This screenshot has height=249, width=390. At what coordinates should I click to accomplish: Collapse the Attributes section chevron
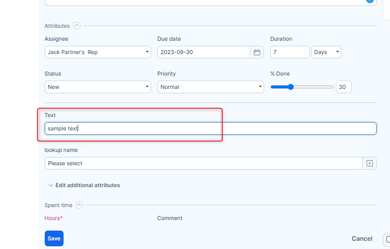click(x=77, y=26)
